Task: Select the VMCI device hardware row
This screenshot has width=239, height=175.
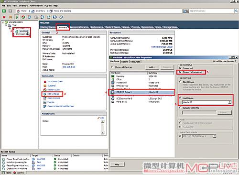Action: point(142,86)
